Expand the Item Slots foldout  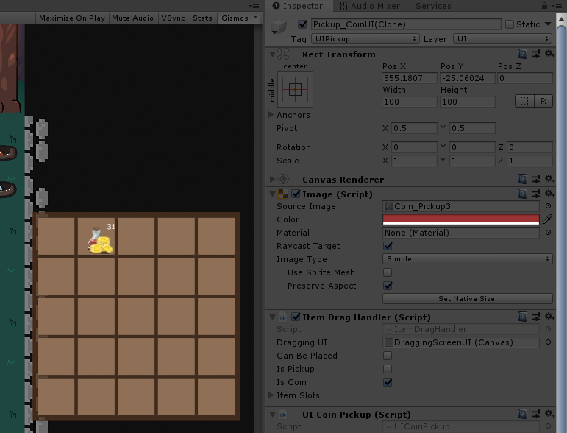271,395
